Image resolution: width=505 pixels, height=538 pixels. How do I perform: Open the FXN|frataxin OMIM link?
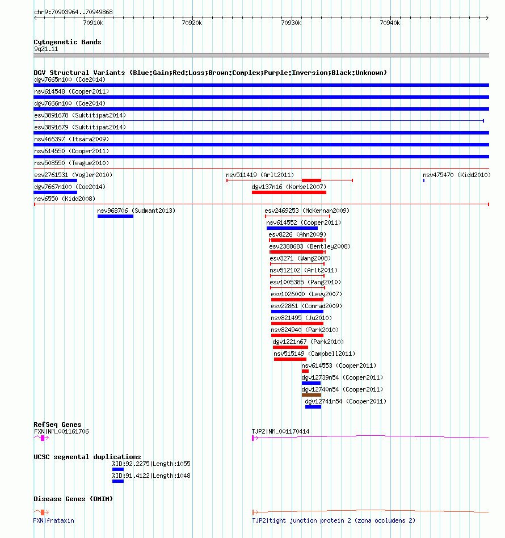click(53, 521)
